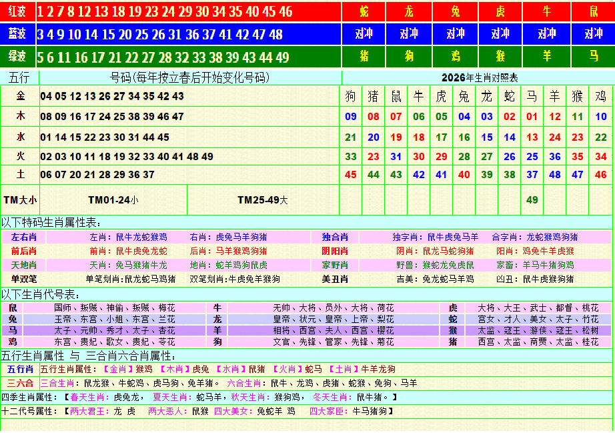Click 鼠 at the end of the red row
Image resolution: width=615 pixels, height=433 pixels.
coord(593,11)
